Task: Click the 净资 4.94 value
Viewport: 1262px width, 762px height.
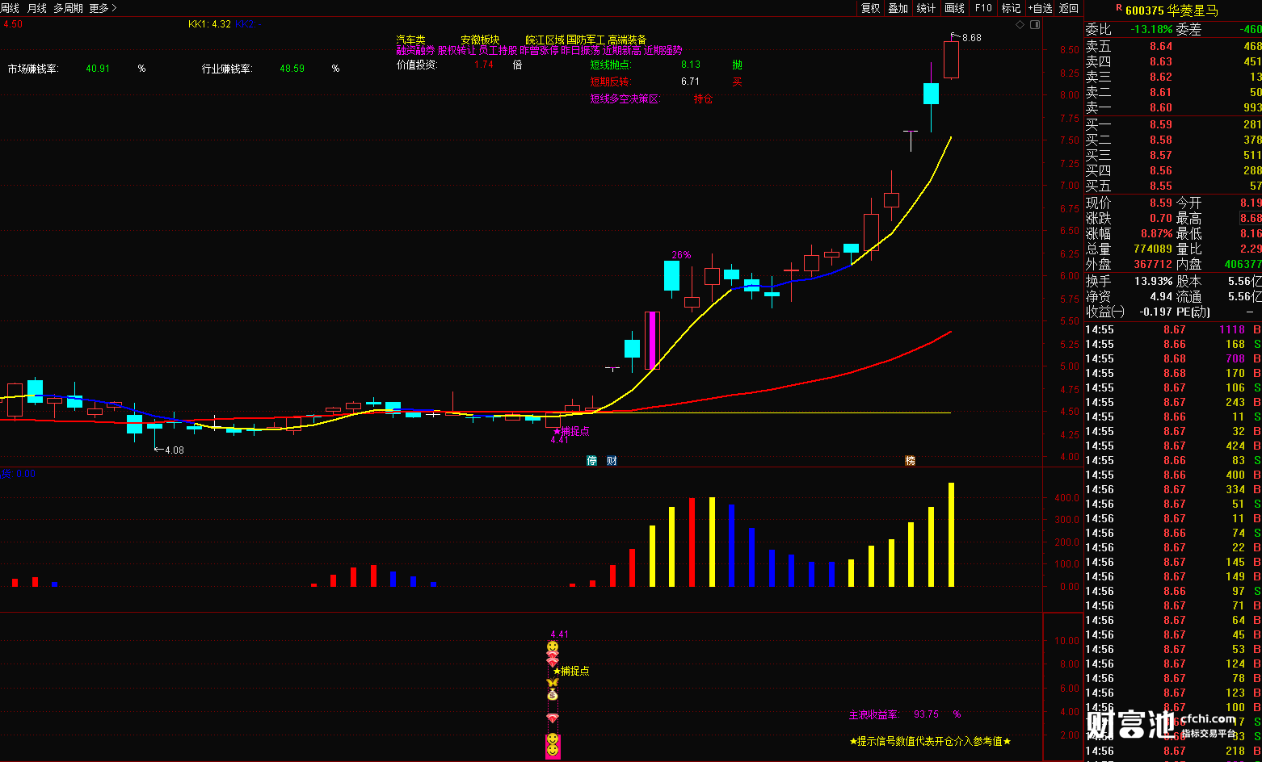Action: coord(1161,297)
